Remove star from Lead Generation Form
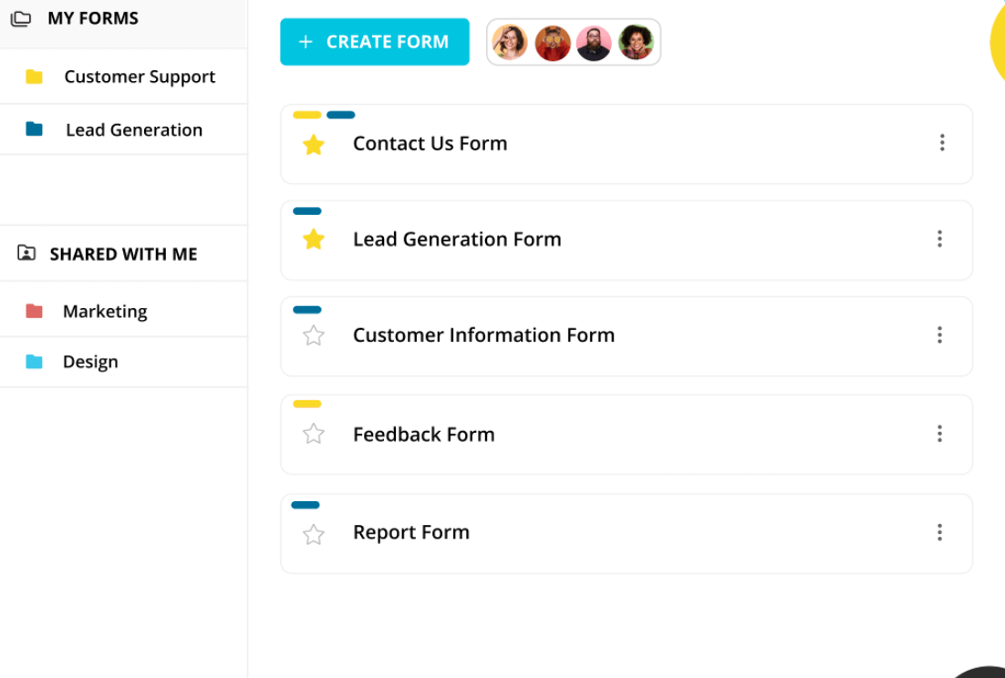The width and height of the screenshot is (1005, 678). (314, 240)
